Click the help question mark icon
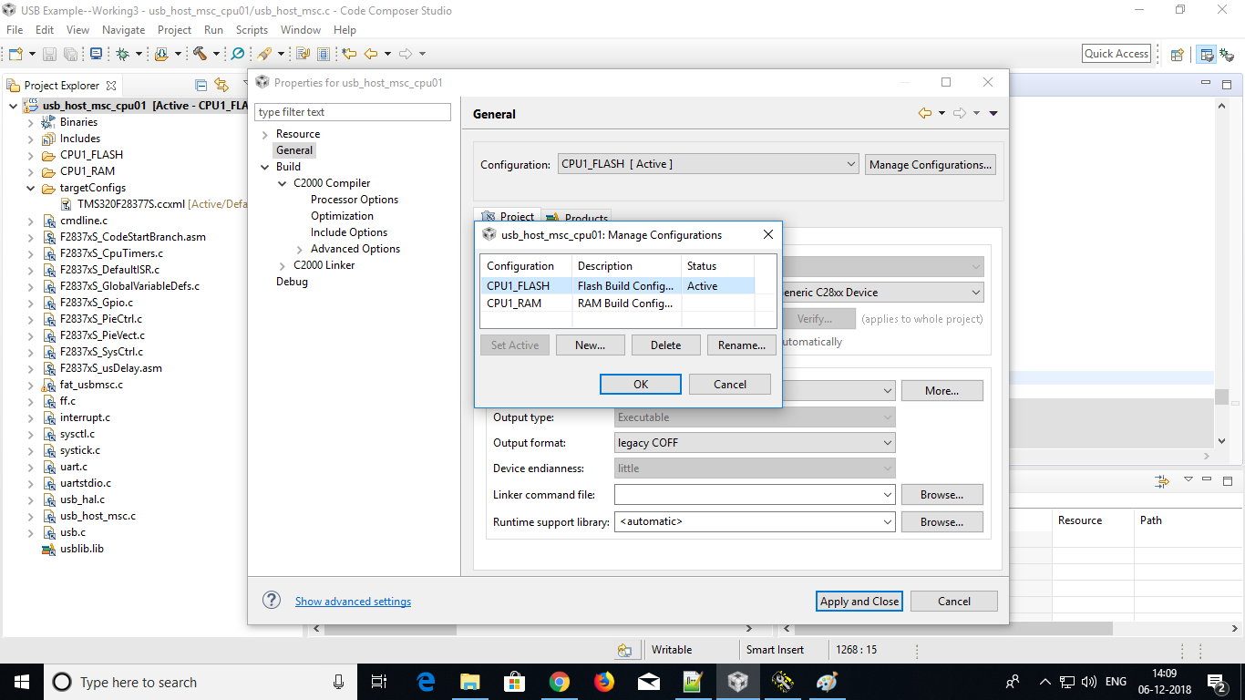 [272, 600]
